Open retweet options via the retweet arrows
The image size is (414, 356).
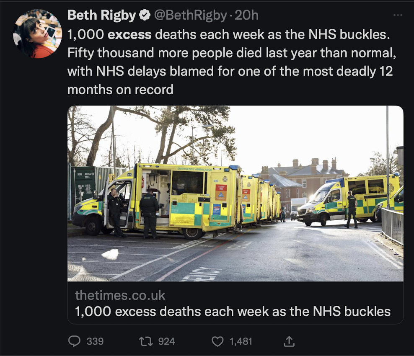pos(147,341)
